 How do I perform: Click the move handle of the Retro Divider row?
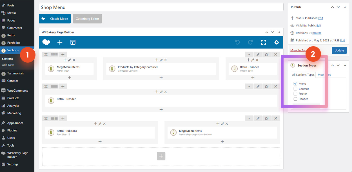click(46, 87)
